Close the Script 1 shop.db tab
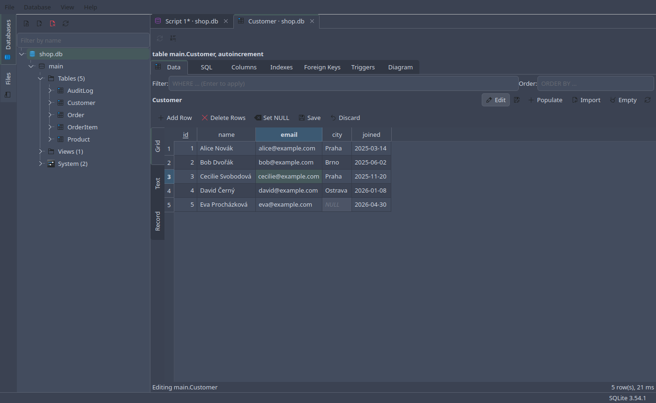Image resolution: width=656 pixels, height=403 pixels. coord(226,21)
